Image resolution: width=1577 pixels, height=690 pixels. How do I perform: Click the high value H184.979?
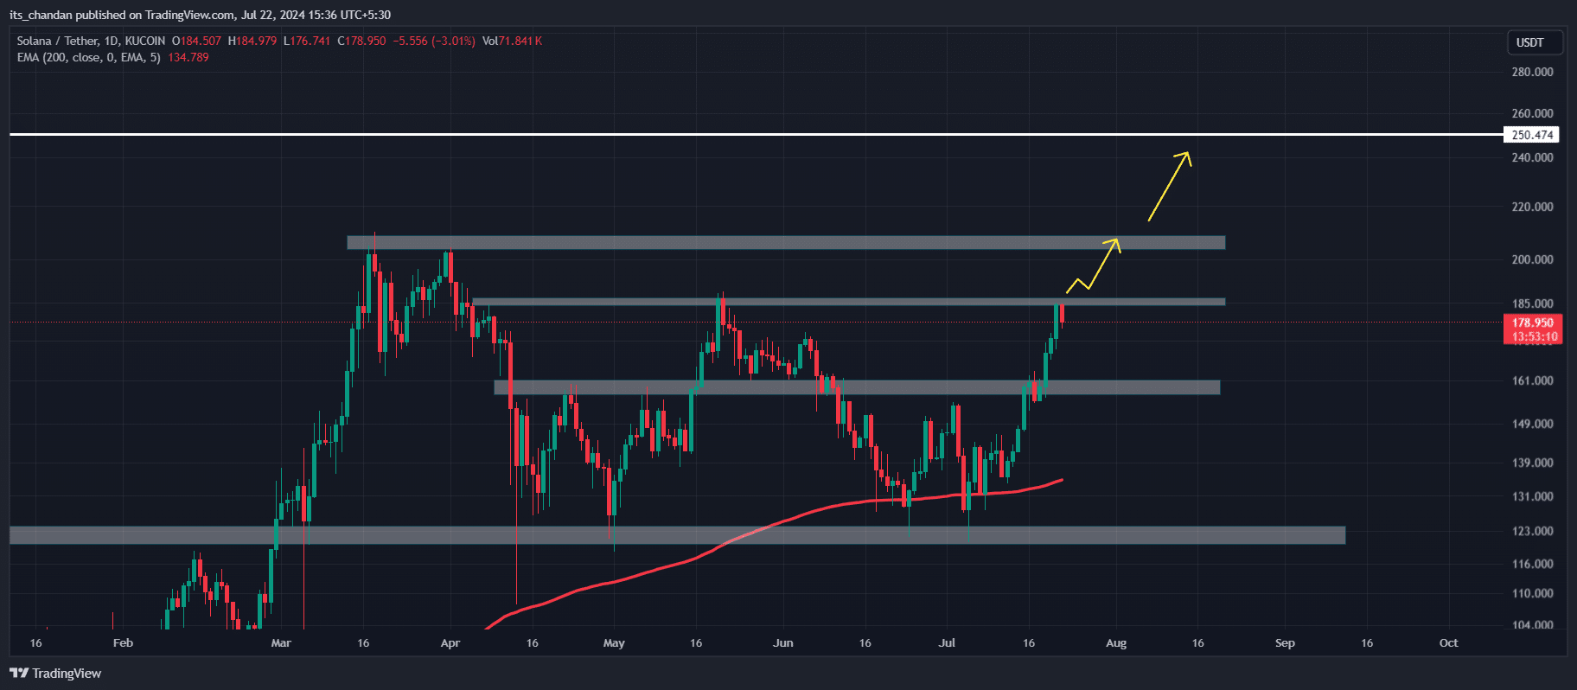(252, 41)
